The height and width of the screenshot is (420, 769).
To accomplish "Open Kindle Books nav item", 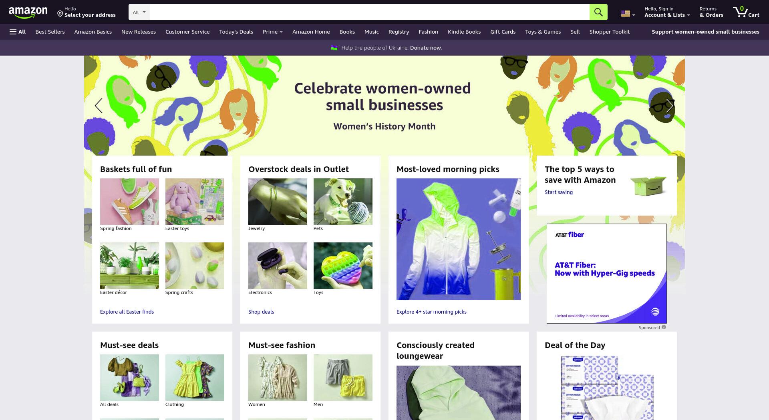I will tap(464, 32).
